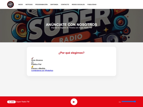Click the 'Gran Alcance' text

[37, 60]
